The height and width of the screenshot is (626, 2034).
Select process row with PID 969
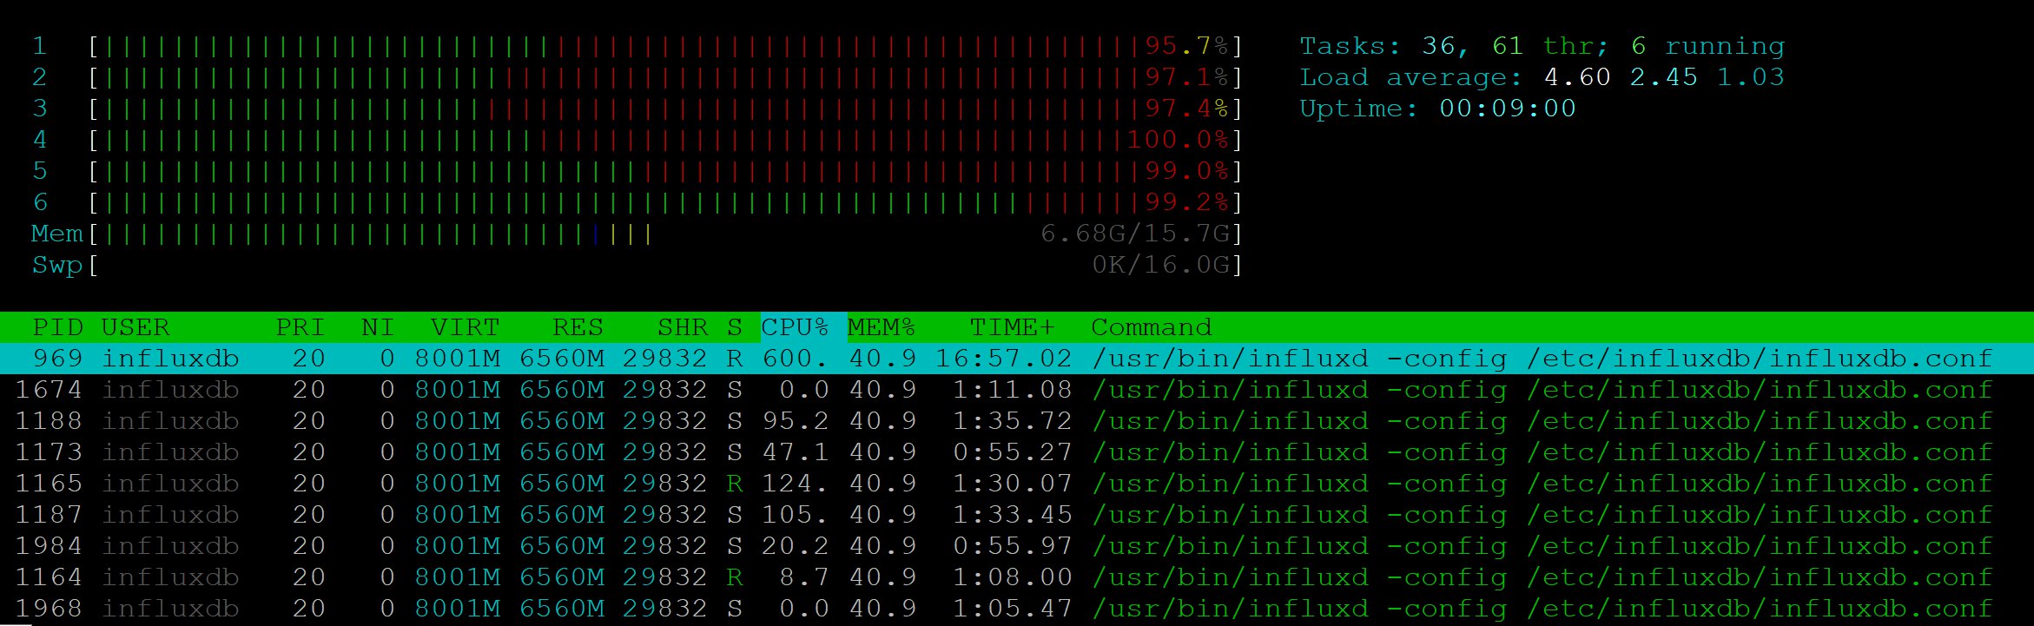point(1017,359)
